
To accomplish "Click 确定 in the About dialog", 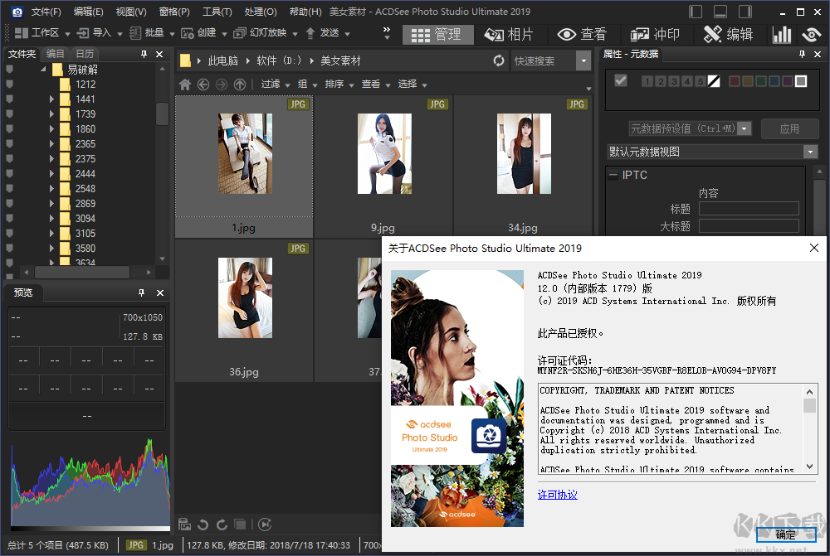I will [784, 535].
